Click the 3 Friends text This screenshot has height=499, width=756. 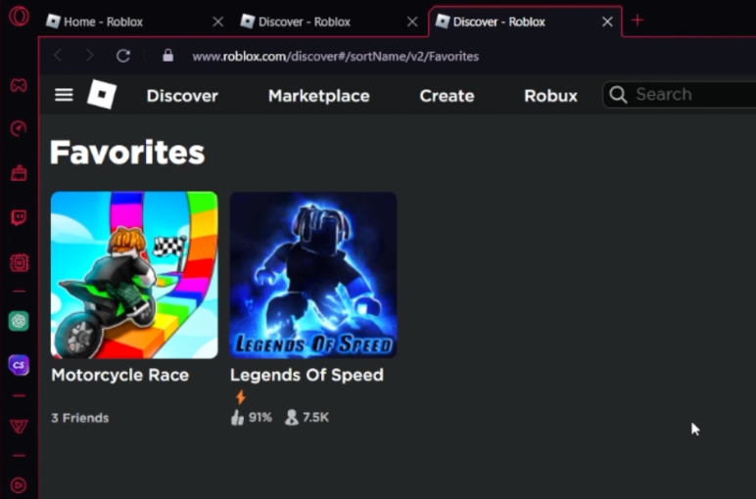(80, 418)
